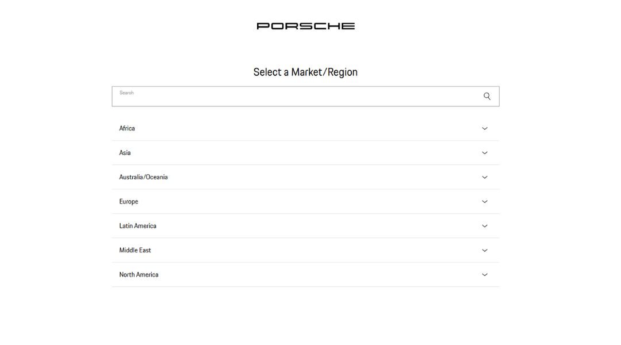The width and height of the screenshot is (621, 345).
Task: Open the full Europe accordion row
Action: tap(305, 202)
